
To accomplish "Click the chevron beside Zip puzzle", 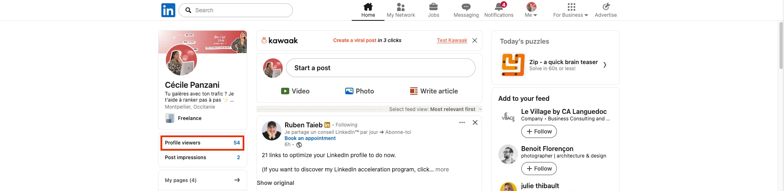I will tap(605, 65).
